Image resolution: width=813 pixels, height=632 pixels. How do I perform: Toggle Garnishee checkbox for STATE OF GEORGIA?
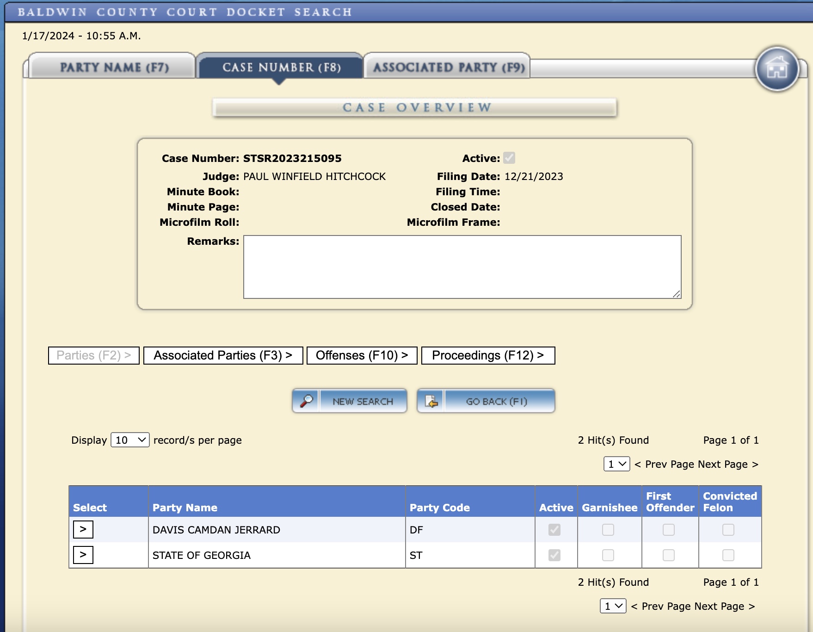(x=608, y=555)
